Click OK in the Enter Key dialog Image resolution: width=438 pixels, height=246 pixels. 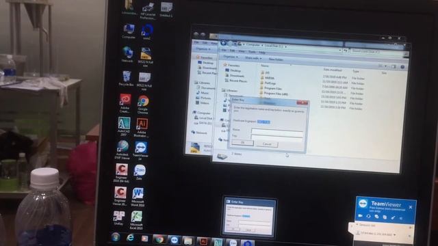(242, 143)
